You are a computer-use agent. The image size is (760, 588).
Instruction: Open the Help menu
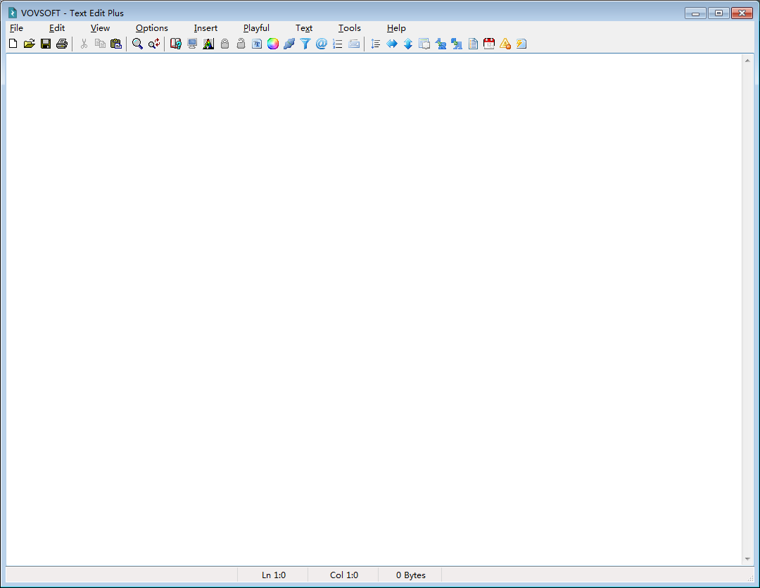coord(396,28)
